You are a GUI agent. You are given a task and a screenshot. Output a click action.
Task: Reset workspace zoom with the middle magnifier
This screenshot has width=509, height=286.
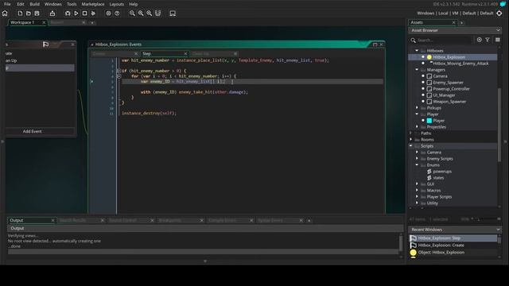tap(141, 14)
